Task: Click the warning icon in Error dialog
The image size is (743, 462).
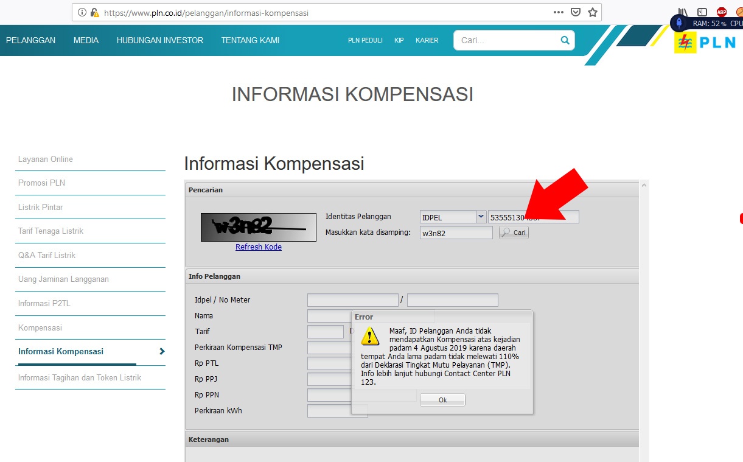Action: point(370,336)
